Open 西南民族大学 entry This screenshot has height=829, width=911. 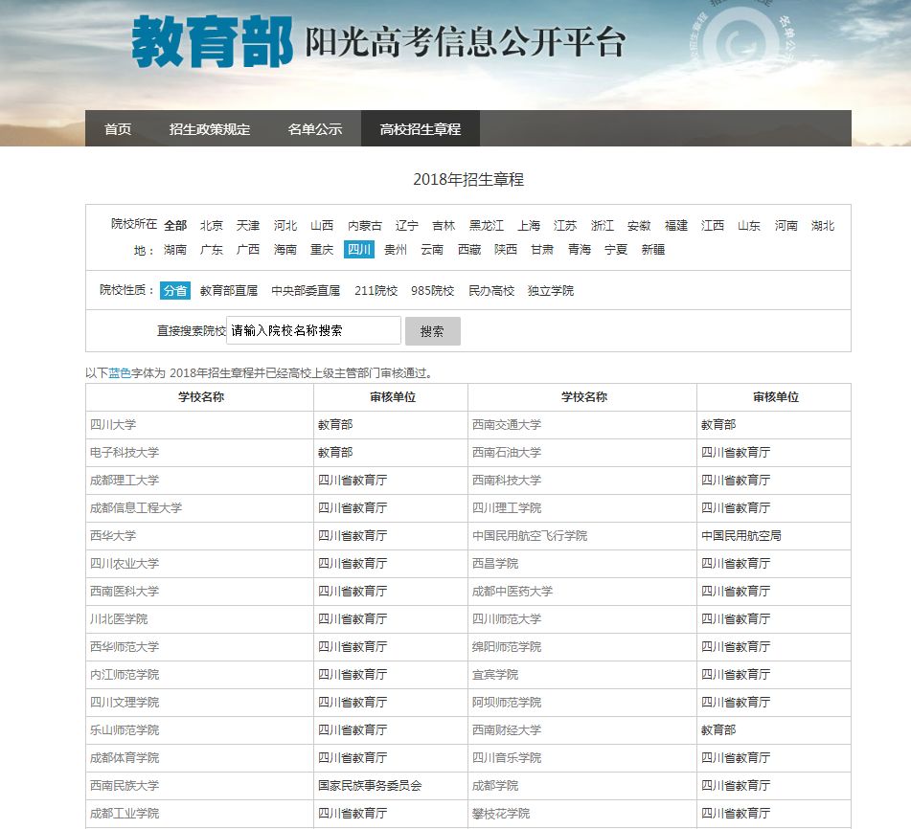coord(125,786)
